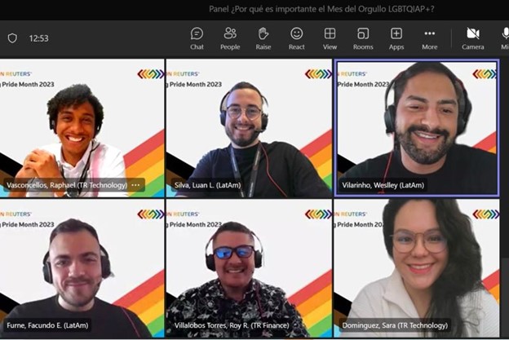The image size is (509, 340).
Task: Select Furne, Facundo E. video tile
Action: (x=82, y=268)
